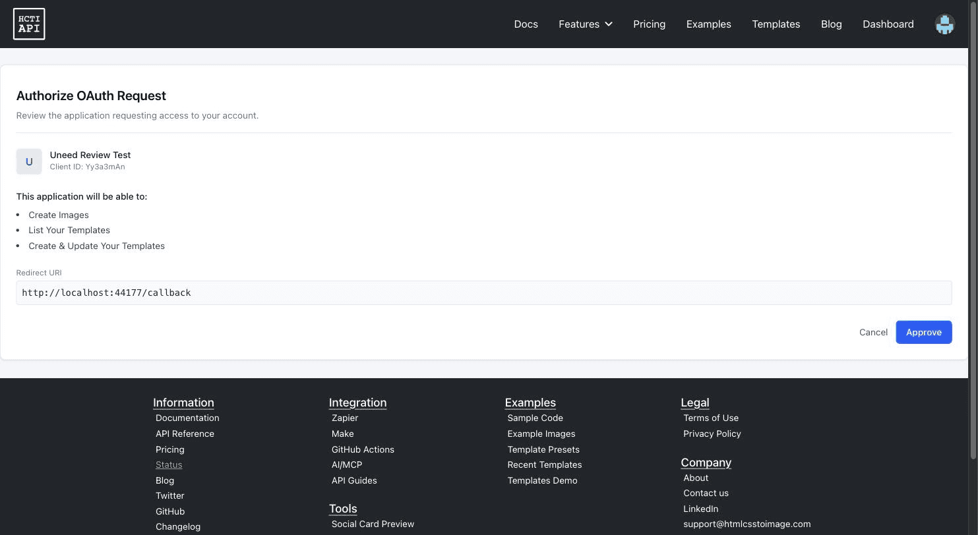978x535 pixels.
Task: Click the Legal footer heading
Action: [694, 403]
